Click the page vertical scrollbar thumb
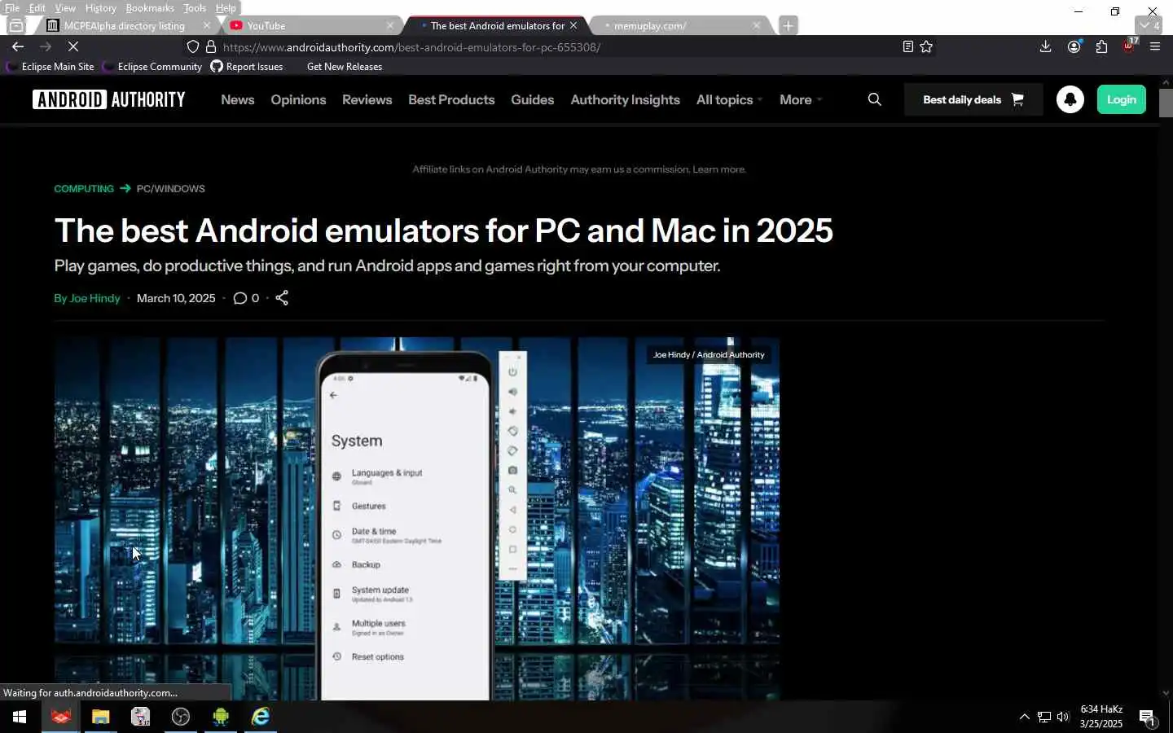Viewport: 1173px width, 733px height. (x=1166, y=103)
